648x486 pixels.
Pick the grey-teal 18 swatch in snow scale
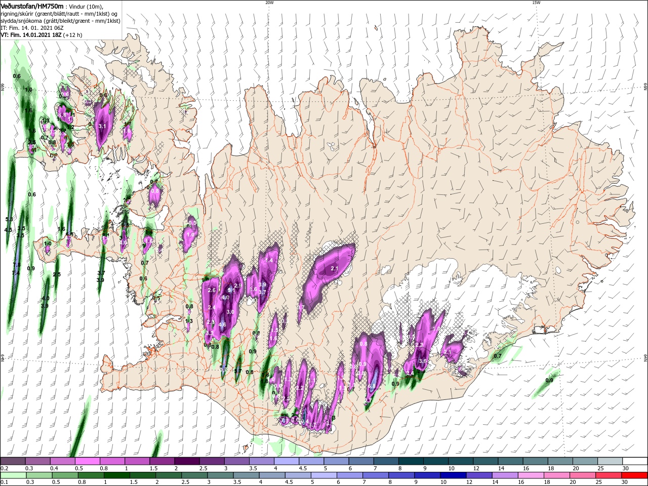(560, 461)
